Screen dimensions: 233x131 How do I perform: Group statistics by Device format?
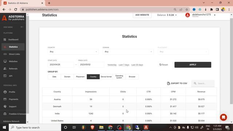106,77
